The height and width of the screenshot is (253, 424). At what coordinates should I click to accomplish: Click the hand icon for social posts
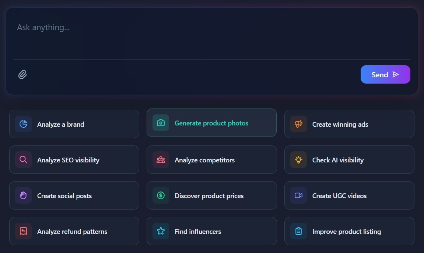23,196
